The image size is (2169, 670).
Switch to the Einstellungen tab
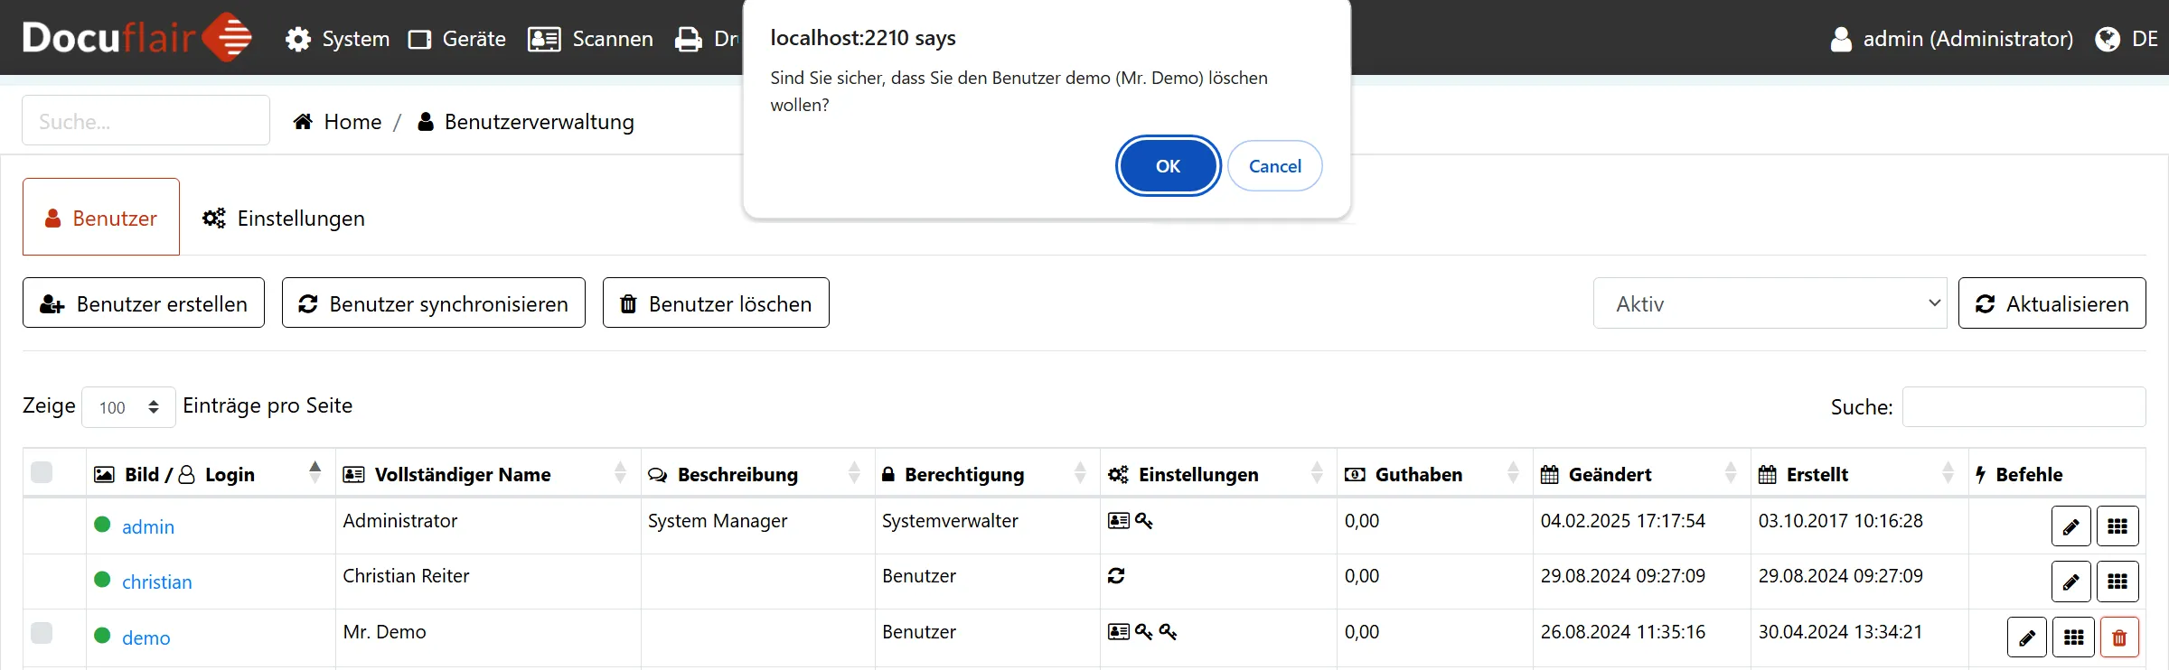pyautogui.click(x=284, y=219)
